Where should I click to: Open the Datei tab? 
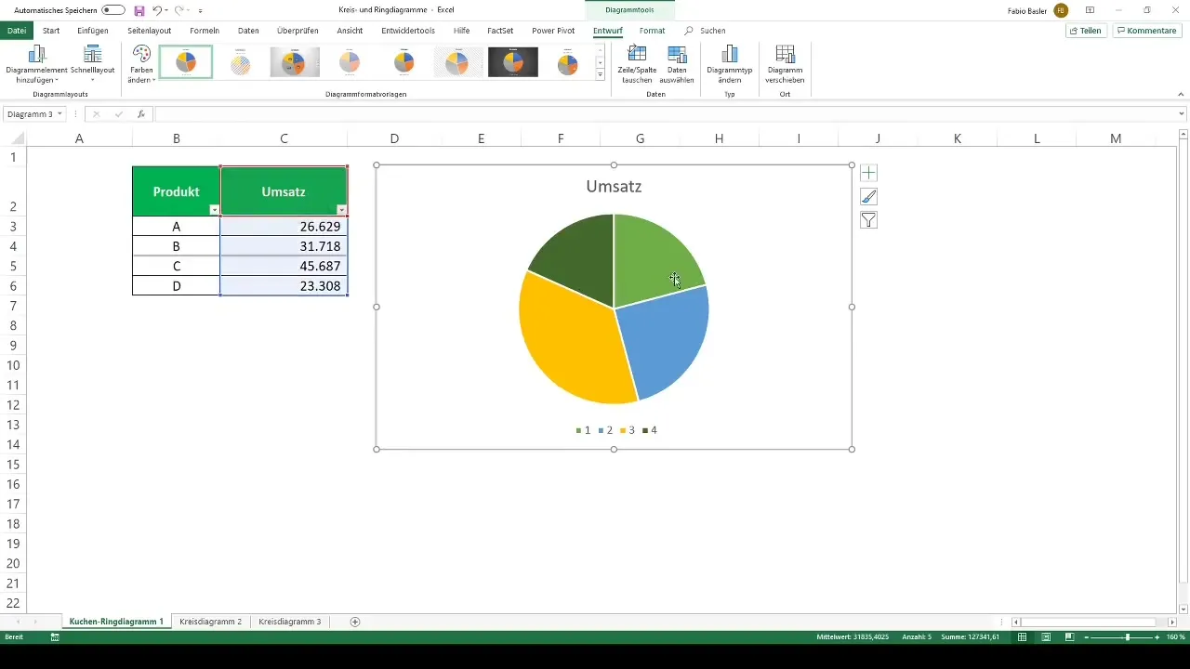(17, 31)
